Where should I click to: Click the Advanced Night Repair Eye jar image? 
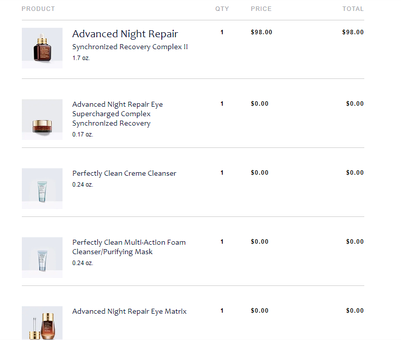[x=42, y=120]
